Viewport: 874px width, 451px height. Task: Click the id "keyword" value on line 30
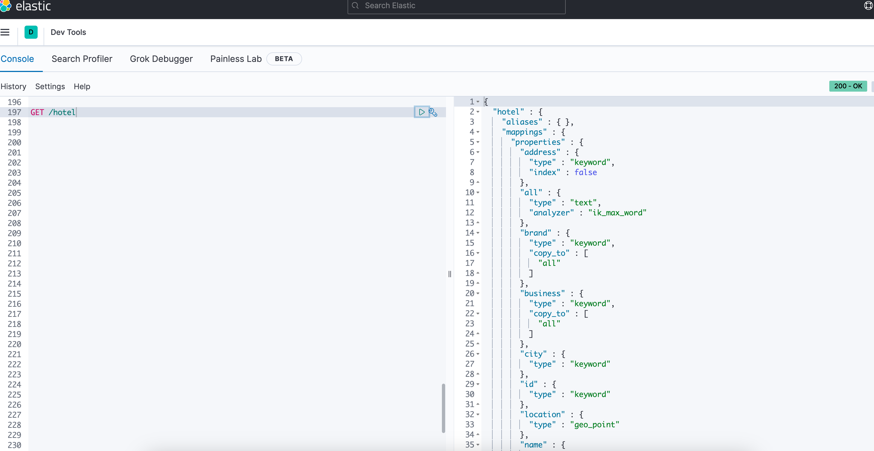click(x=590, y=394)
